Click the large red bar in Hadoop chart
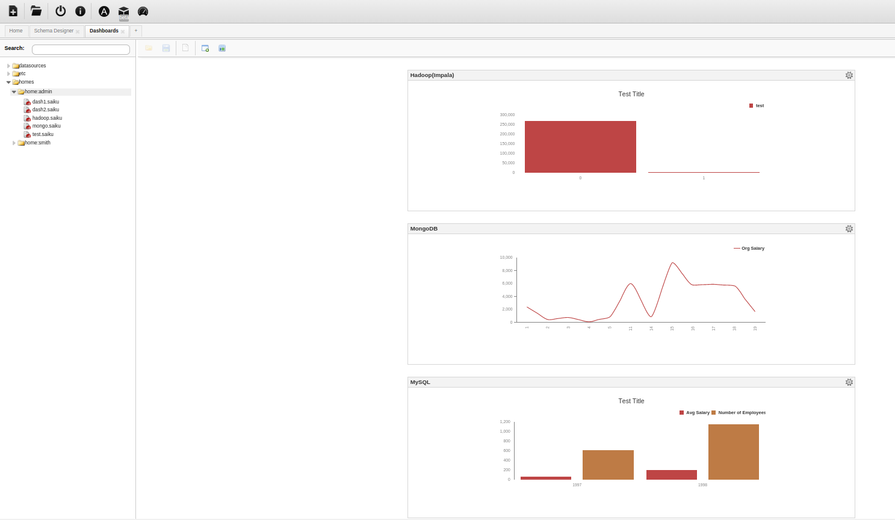Screen dimensions: 895x520 (x=580, y=147)
